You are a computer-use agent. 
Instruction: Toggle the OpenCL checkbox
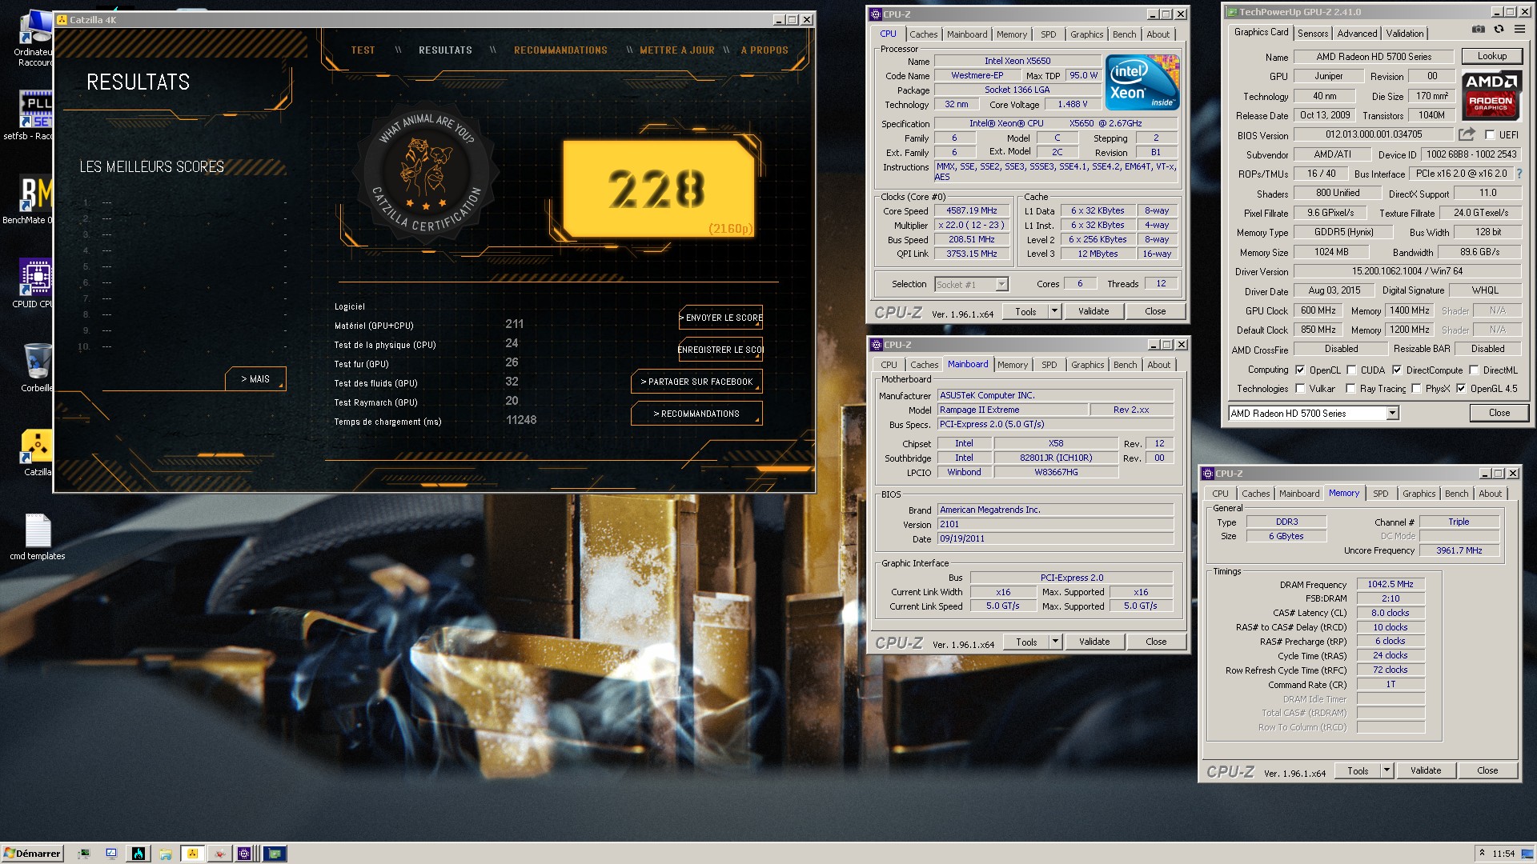[x=1299, y=370]
